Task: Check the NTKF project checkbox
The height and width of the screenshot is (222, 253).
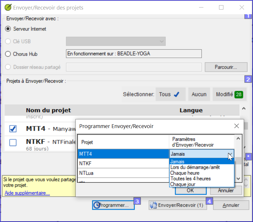Action: coord(13,143)
